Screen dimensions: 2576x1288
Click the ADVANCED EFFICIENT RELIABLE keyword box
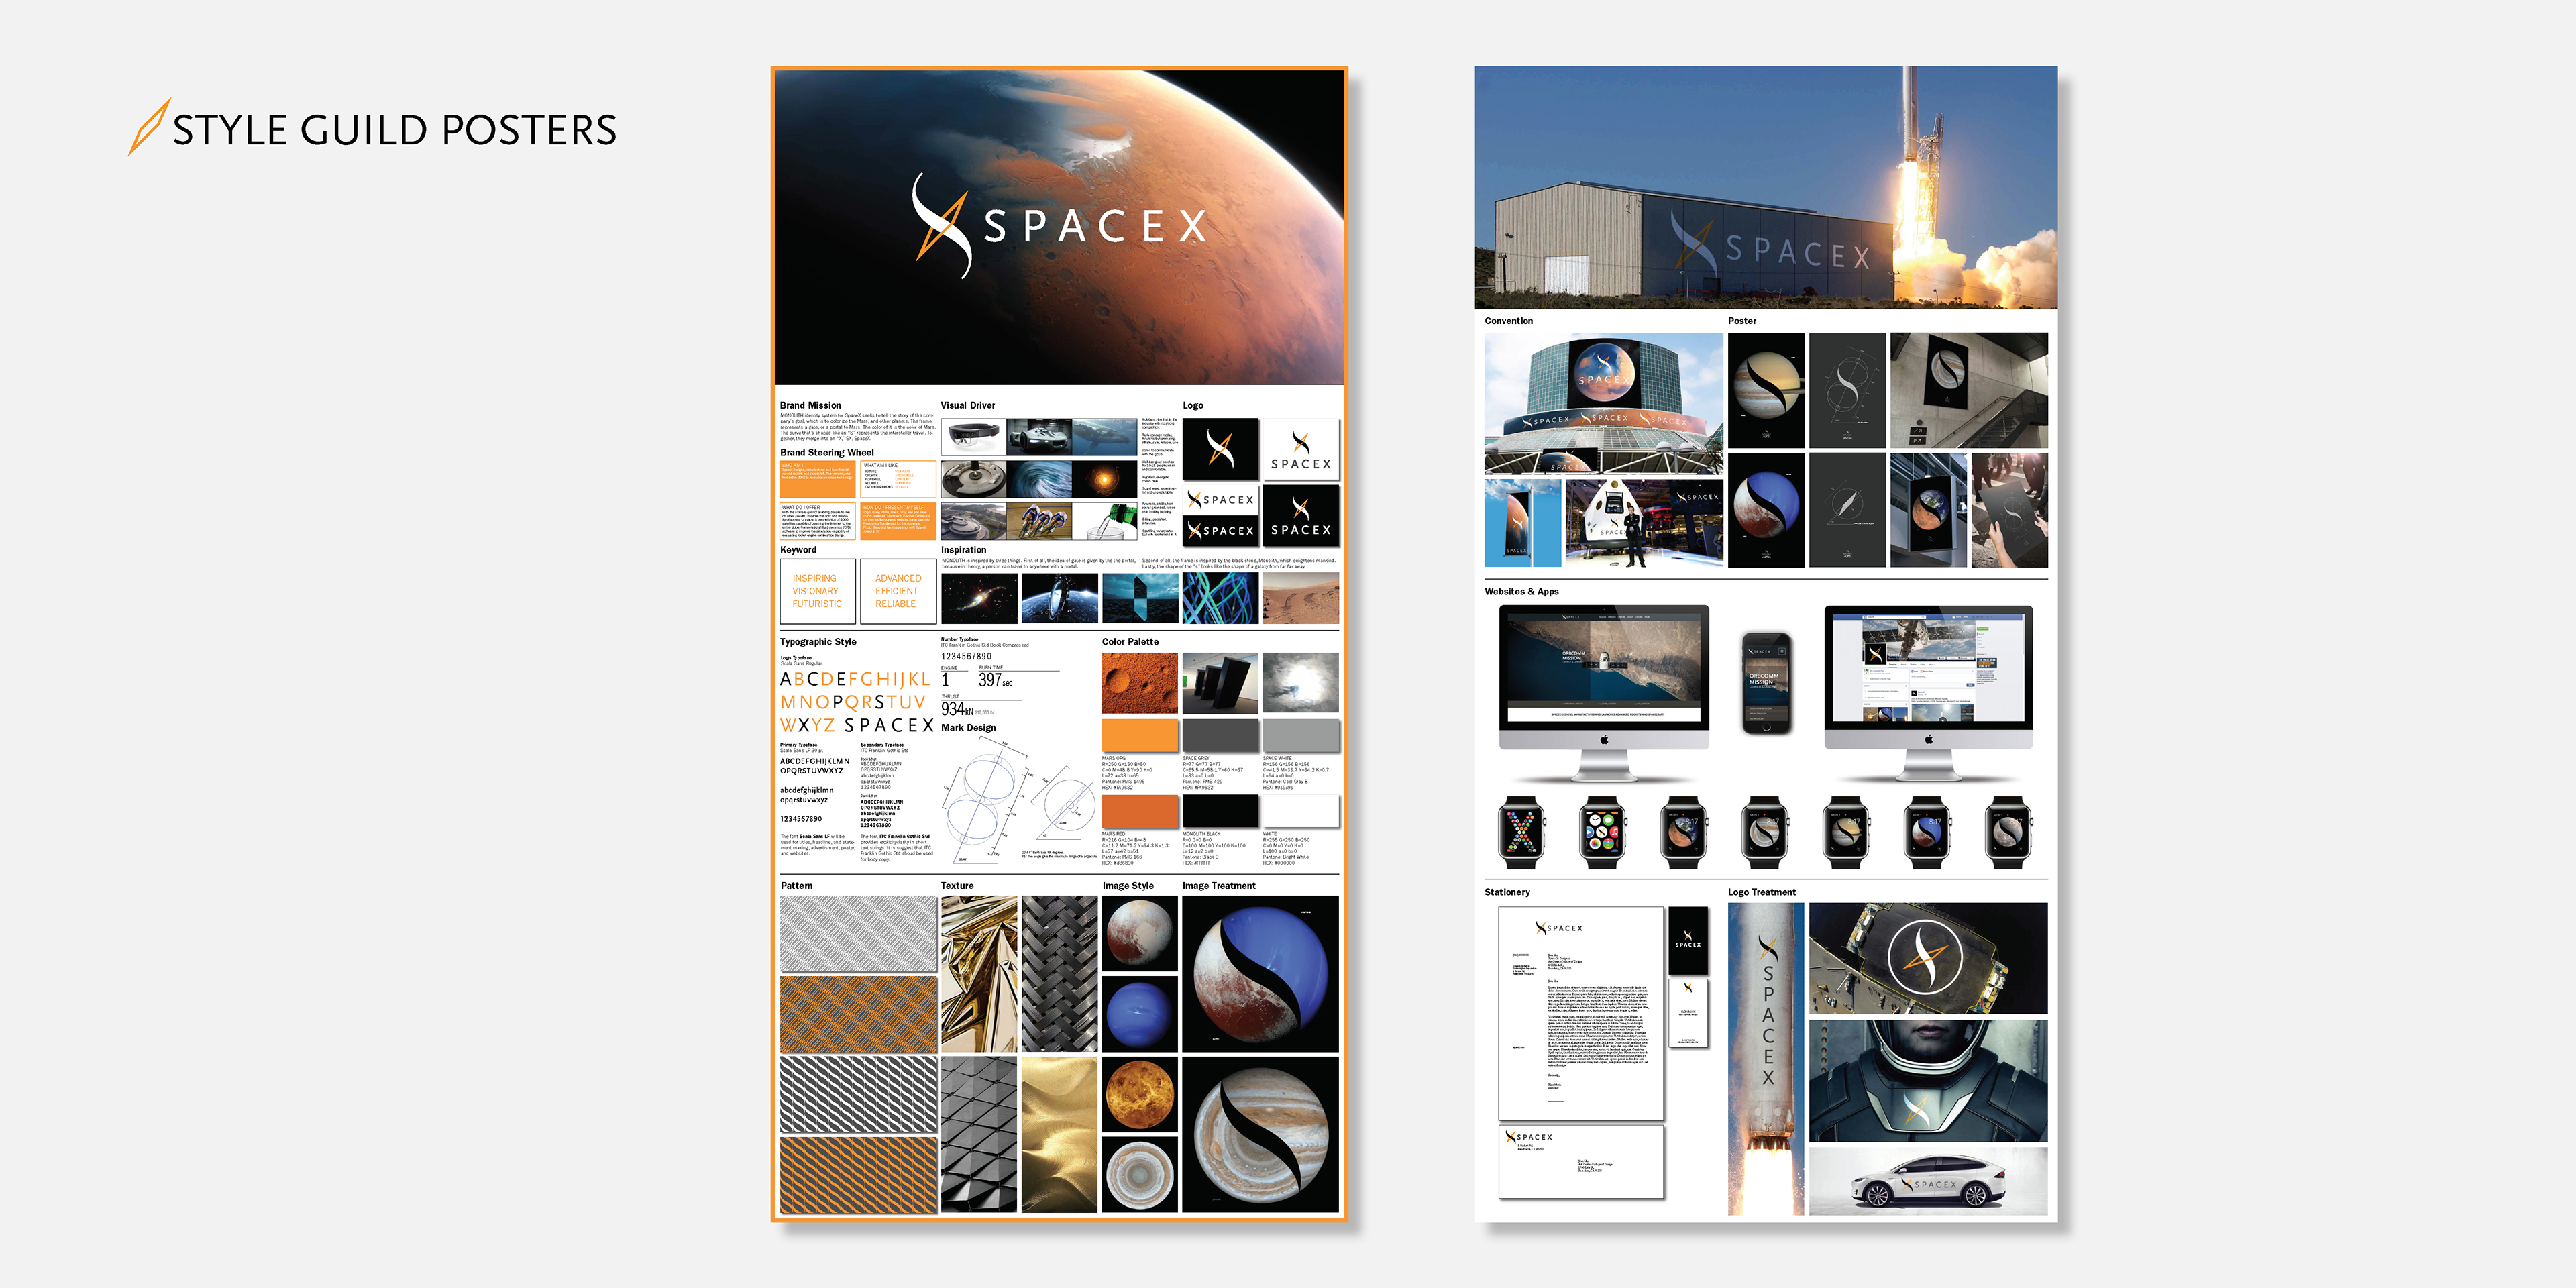click(x=897, y=591)
